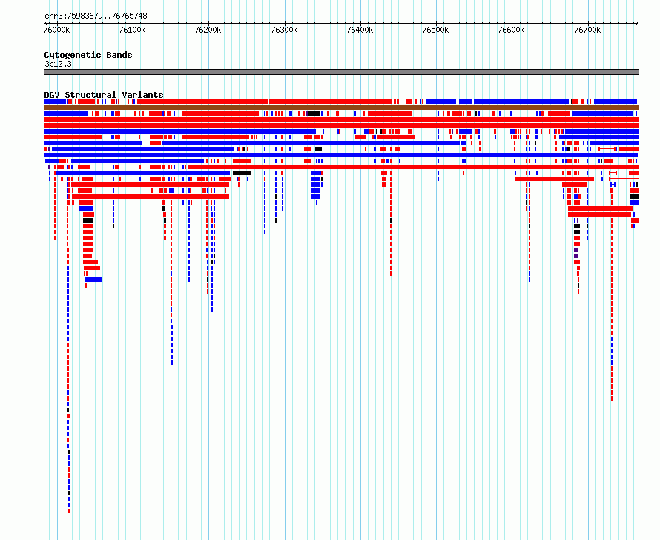The image size is (660, 540).
Task: Select the full-width blue variant bar
Action: tap(341, 155)
